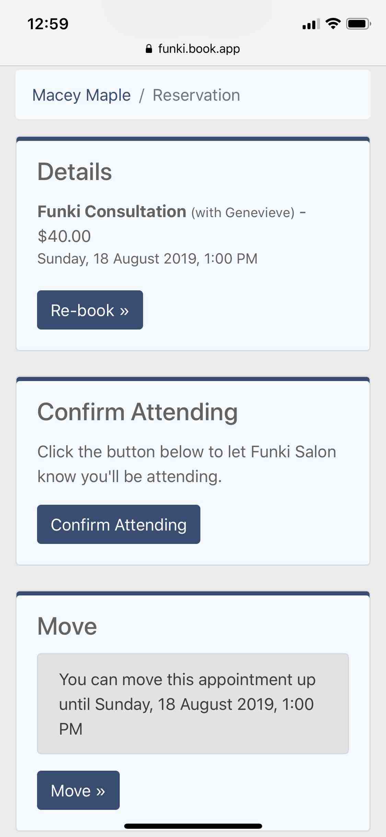
Task: Click the Details card heading
Action: (x=75, y=171)
